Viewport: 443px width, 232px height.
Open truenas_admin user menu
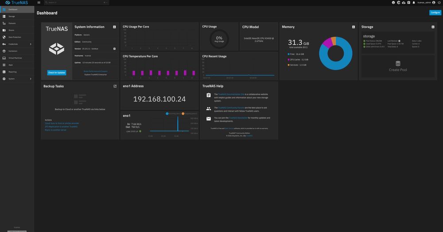tap(426, 3)
